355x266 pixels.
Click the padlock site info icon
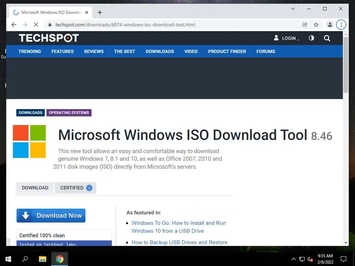coord(50,25)
